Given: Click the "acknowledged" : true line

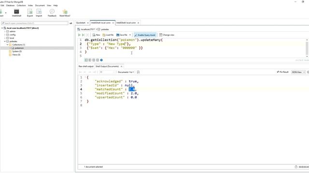Looking at the screenshot, I should point(117,81).
